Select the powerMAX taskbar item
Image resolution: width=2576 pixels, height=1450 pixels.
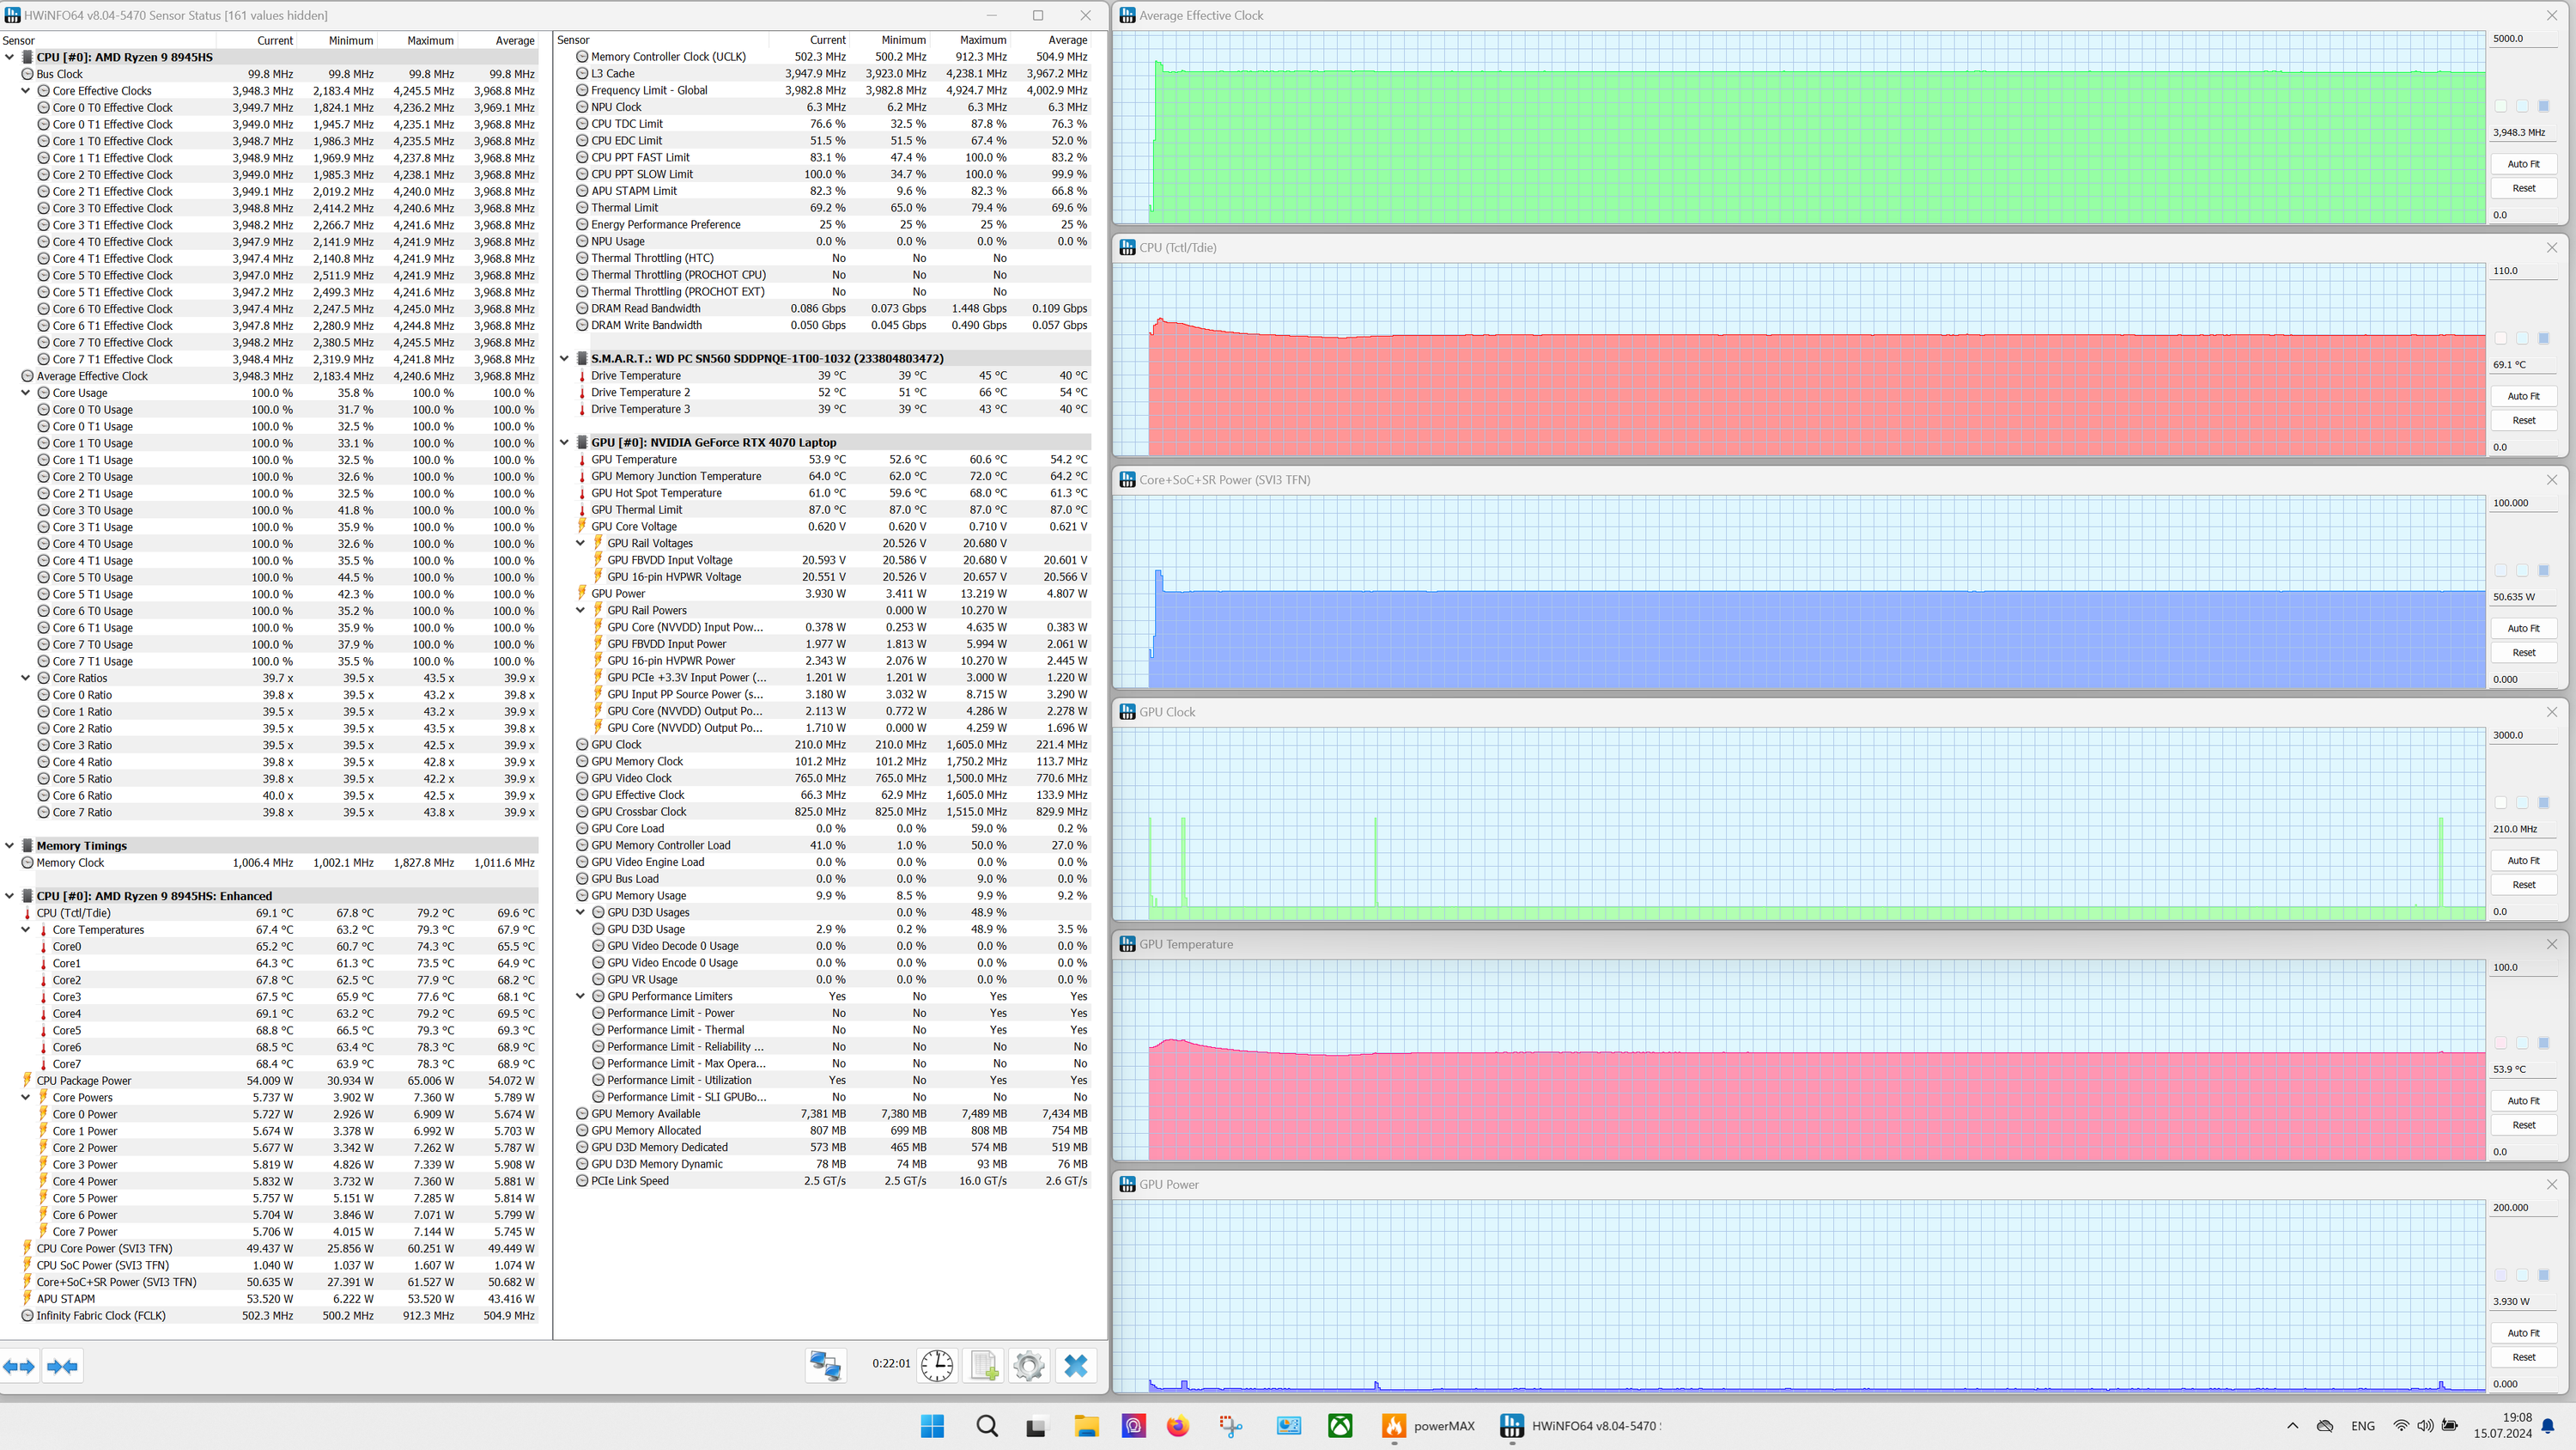[x=1428, y=1426]
